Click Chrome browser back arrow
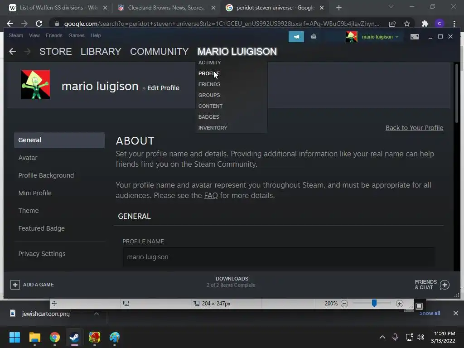Screen dimensions: 464x348 [10, 24]
